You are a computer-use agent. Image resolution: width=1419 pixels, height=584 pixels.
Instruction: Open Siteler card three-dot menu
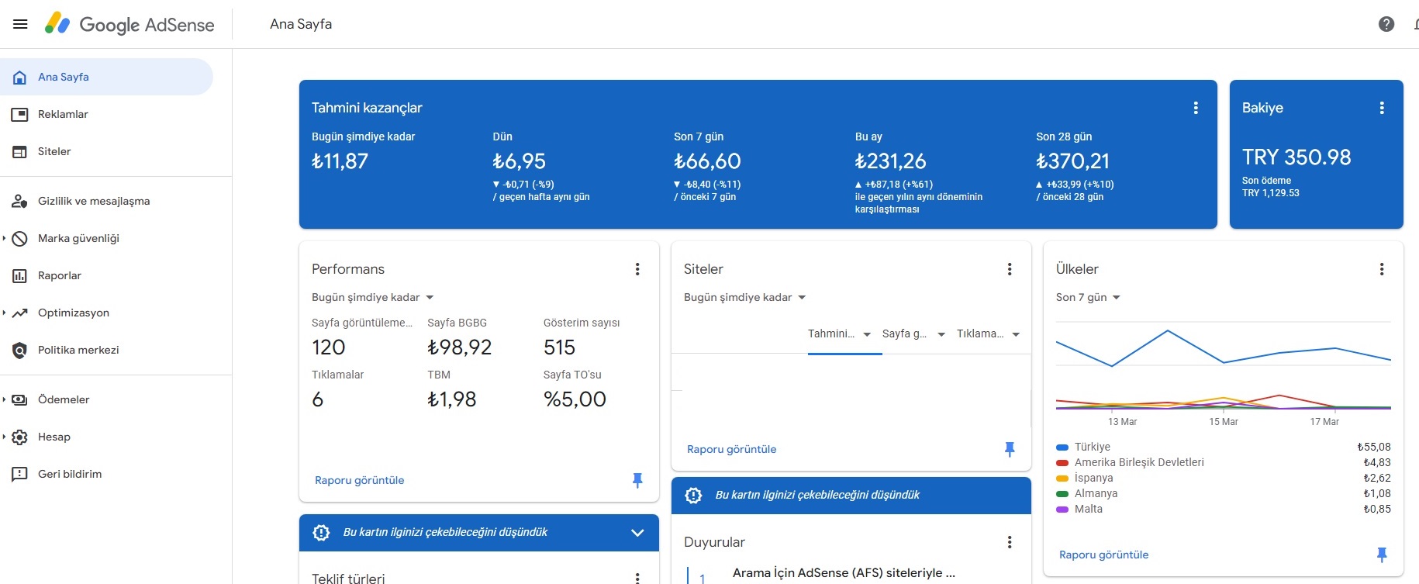[1010, 269]
